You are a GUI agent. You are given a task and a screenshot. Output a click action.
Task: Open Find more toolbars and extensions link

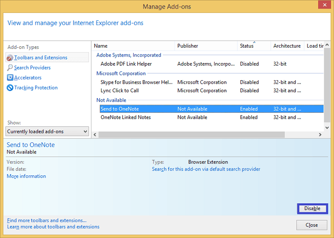coord(47,220)
